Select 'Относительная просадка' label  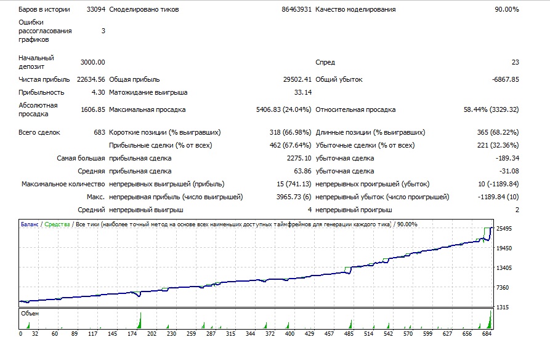(355, 109)
